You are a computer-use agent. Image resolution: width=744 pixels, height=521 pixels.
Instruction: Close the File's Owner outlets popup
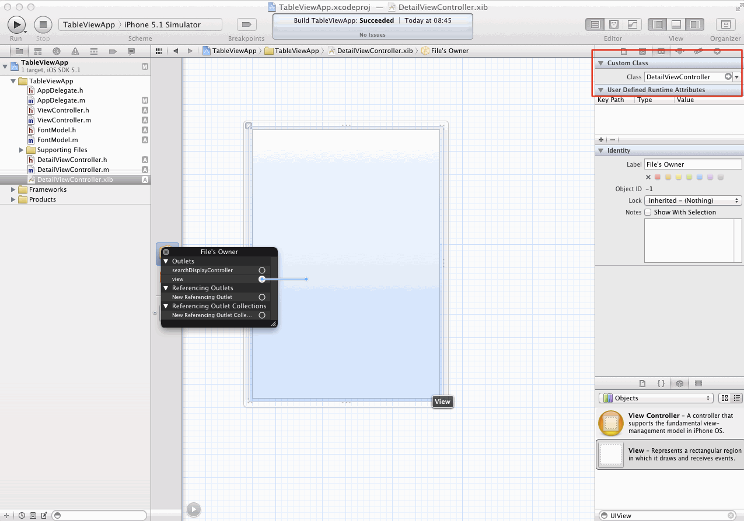point(166,252)
